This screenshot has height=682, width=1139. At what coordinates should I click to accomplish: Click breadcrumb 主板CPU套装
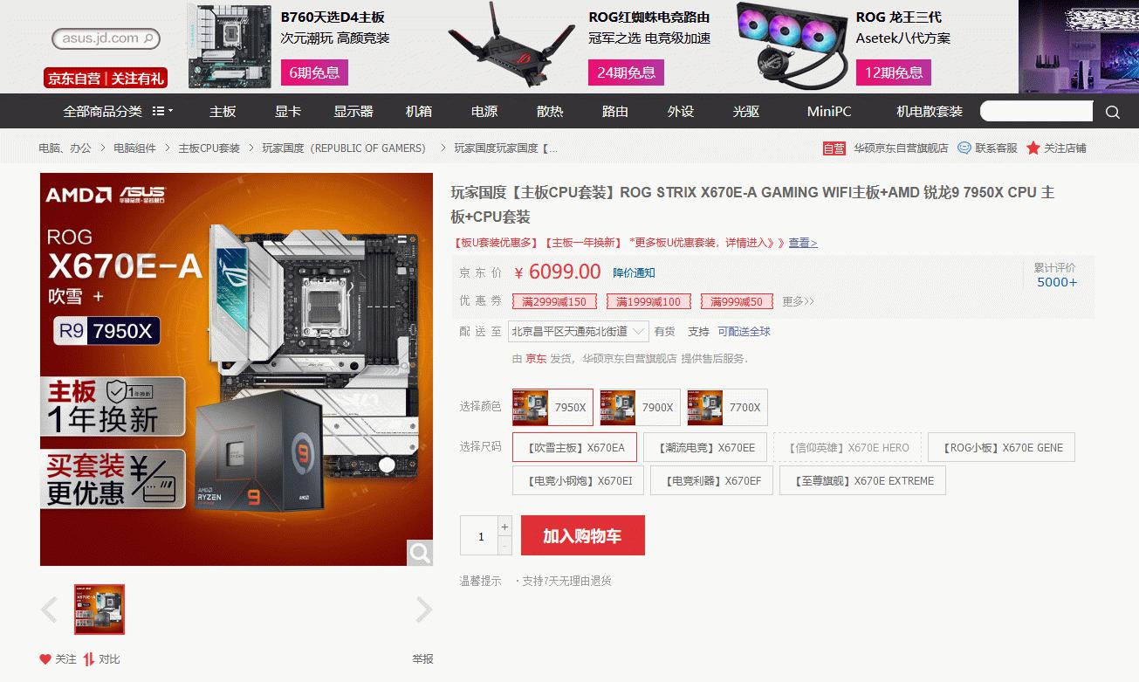coord(209,148)
